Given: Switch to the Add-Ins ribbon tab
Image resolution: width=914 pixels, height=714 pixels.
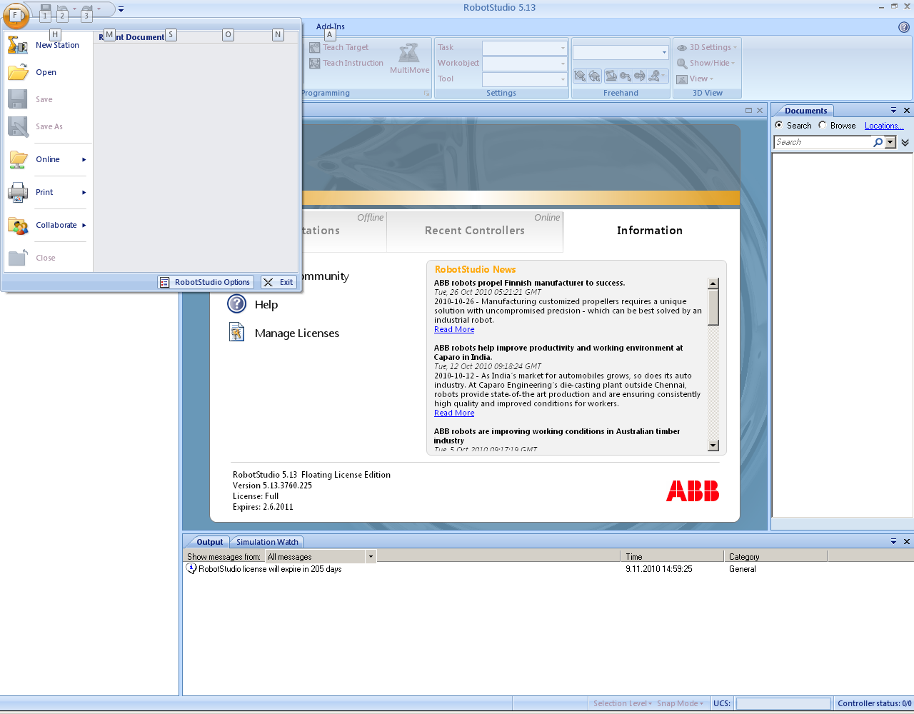Looking at the screenshot, I should [x=330, y=26].
